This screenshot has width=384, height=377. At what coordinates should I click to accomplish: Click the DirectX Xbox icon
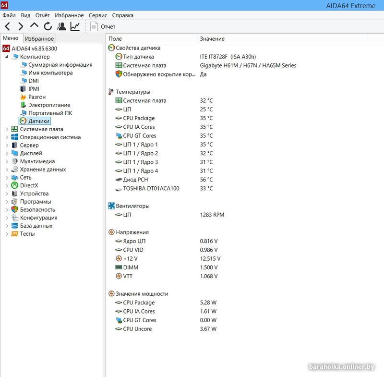point(15,185)
